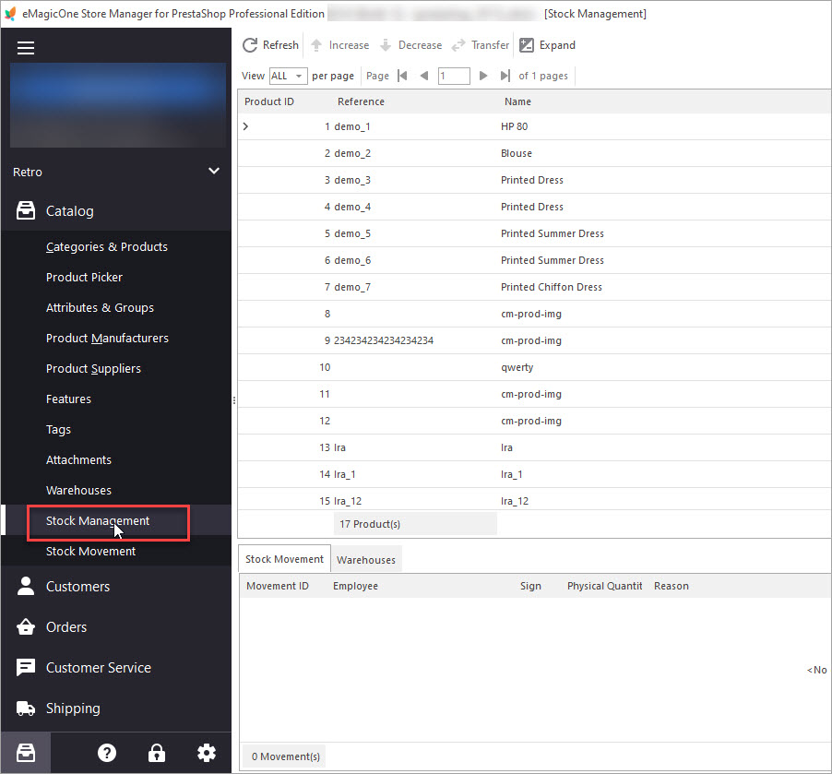
Task: Sort by Product ID column header
Action: [269, 101]
